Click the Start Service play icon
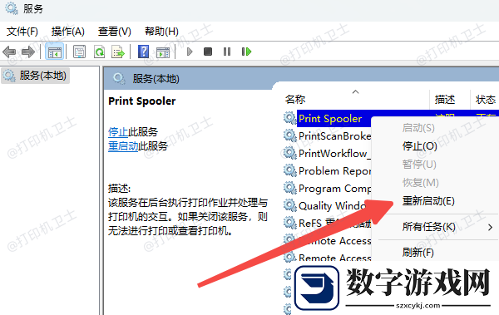499x315 pixels. click(x=190, y=52)
